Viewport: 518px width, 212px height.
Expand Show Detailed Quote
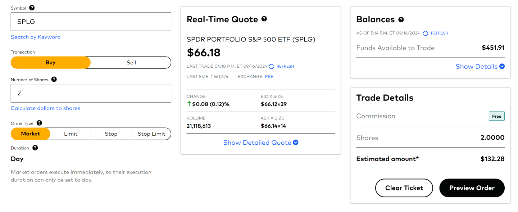[260, 143]
